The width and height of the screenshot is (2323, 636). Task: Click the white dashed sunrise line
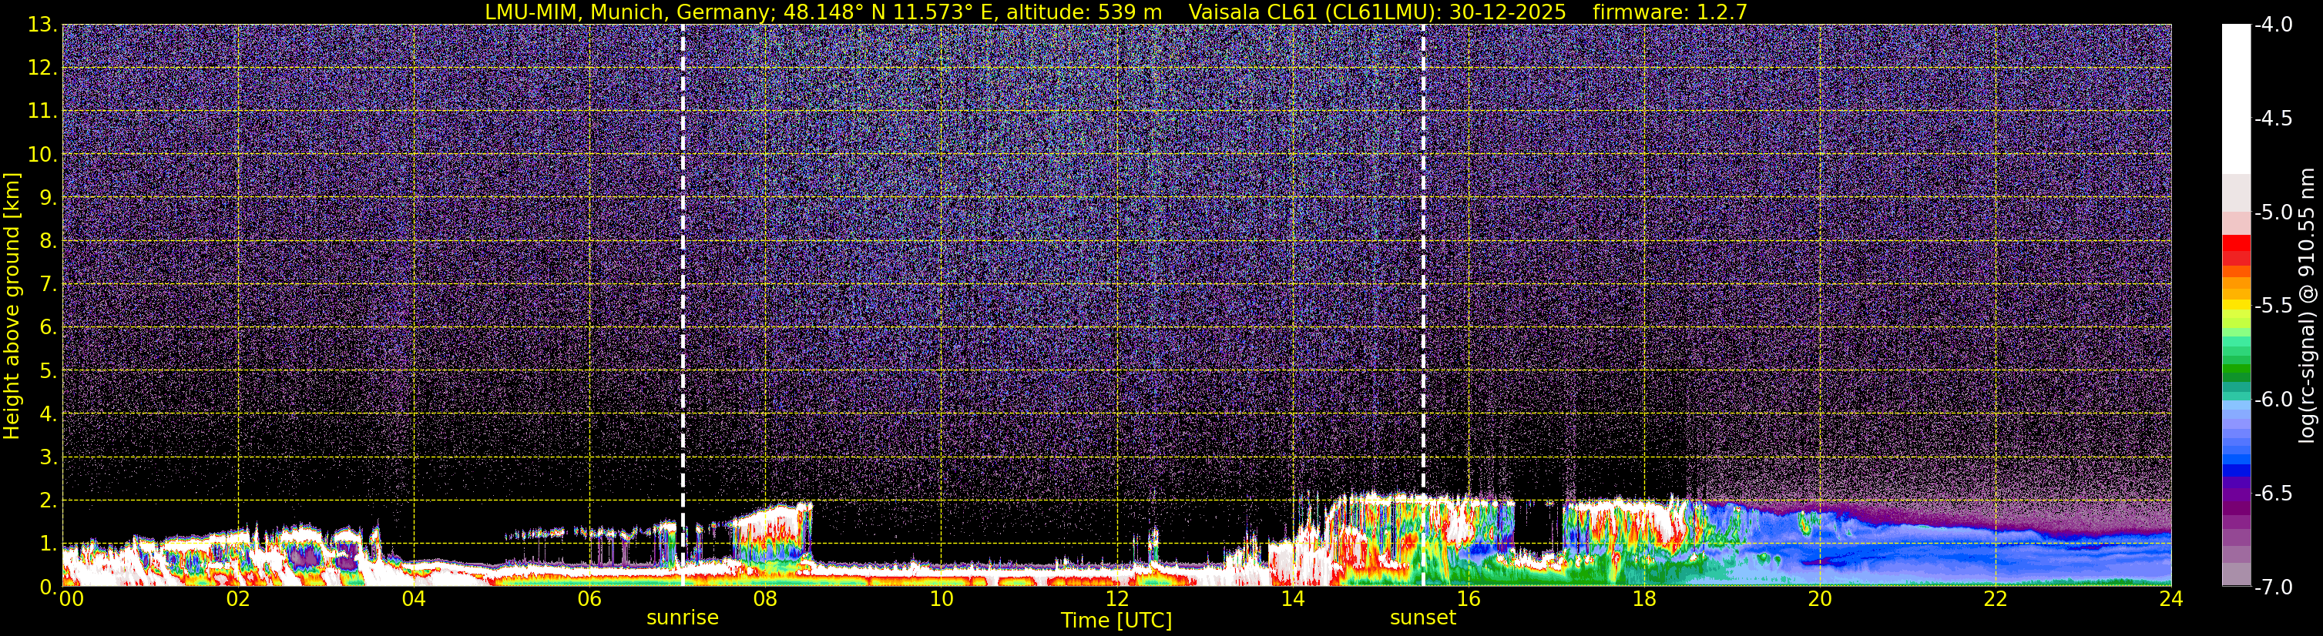683,306
